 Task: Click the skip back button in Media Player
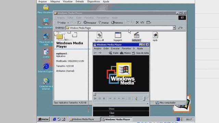[x=110, y=98]
